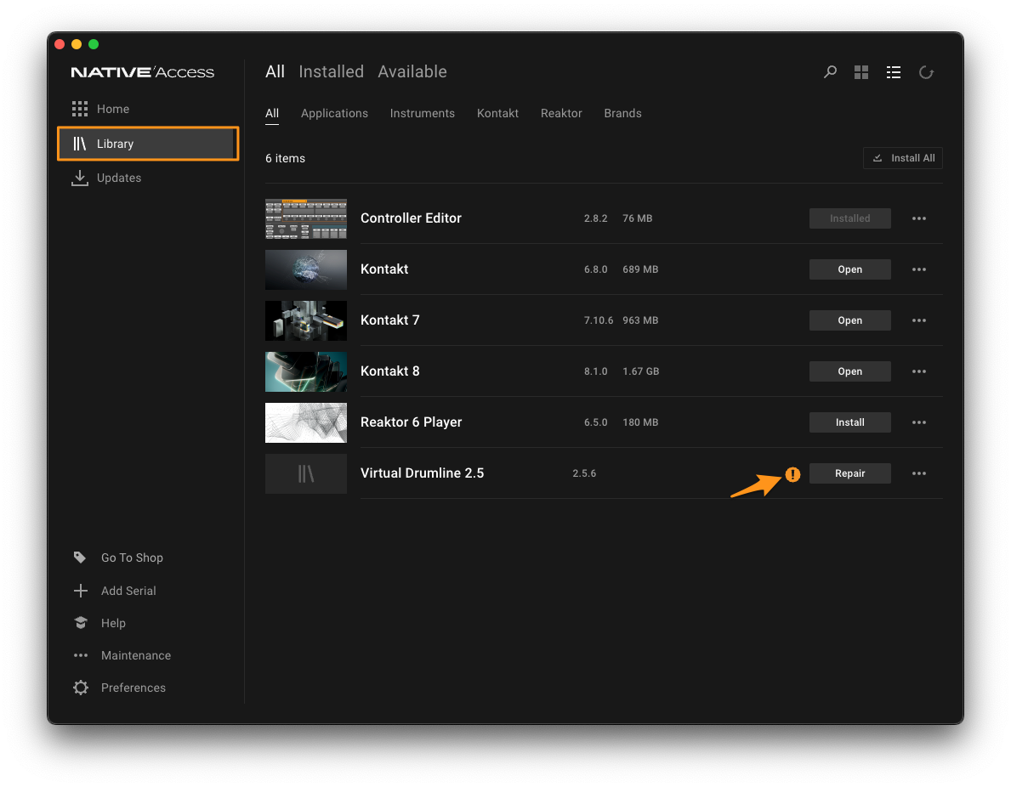
Task: Filter by Reaktor category
Action: coord(561,113)
